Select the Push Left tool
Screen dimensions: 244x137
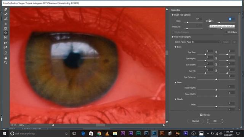(x=6, y=37)
